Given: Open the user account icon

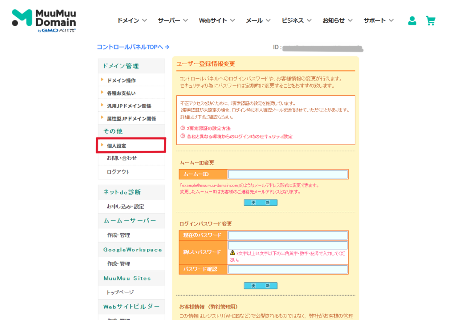Looking at the screenshot, I should [412, 20].
